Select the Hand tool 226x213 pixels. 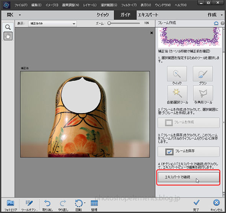pos(8,36)
